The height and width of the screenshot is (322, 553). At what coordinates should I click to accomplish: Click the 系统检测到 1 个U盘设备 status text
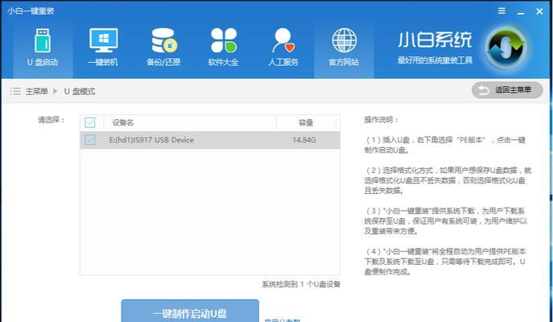(x=301, y=284)
